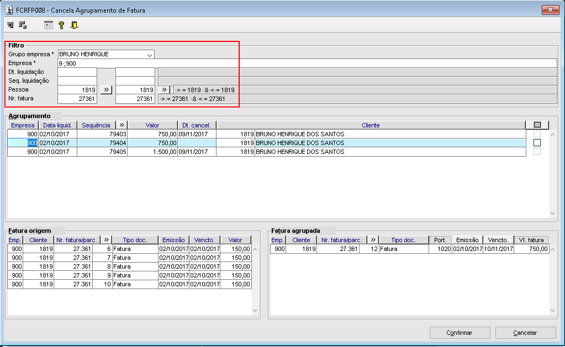Click the cascading windows toolbar icon
This screenshot has width=565, height=347.
tap(23, 25)
